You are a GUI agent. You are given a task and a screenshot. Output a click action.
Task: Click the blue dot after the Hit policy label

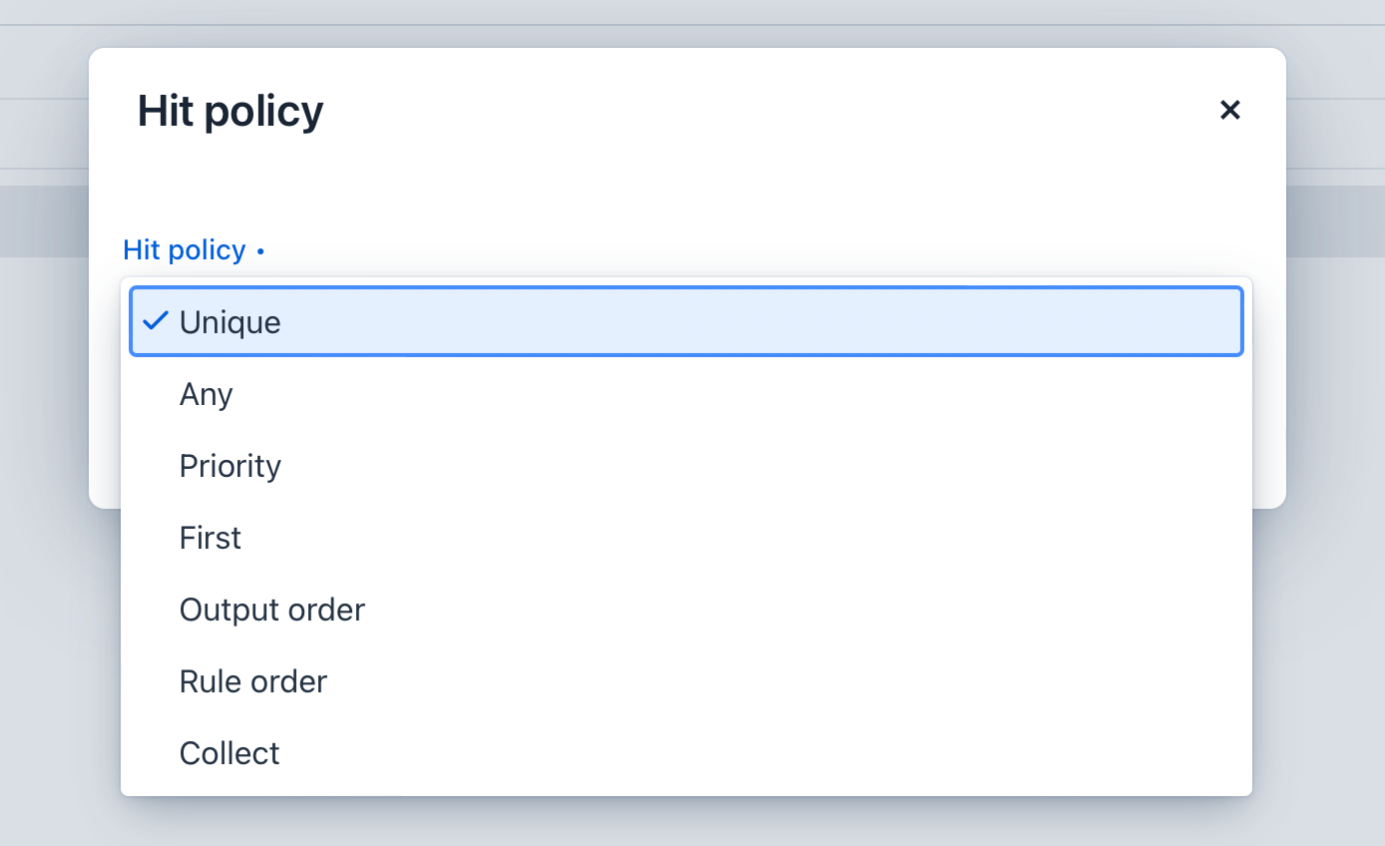pyautogui.click(x=260, y=251)
